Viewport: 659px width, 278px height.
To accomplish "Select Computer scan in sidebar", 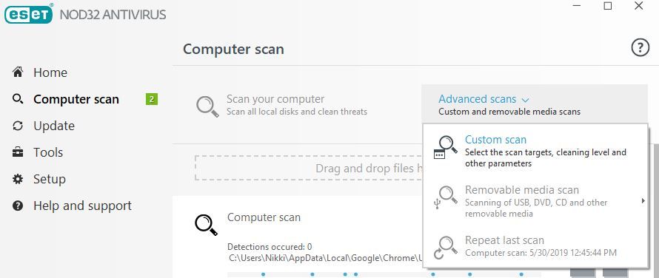I will click(x=76, y=99).
